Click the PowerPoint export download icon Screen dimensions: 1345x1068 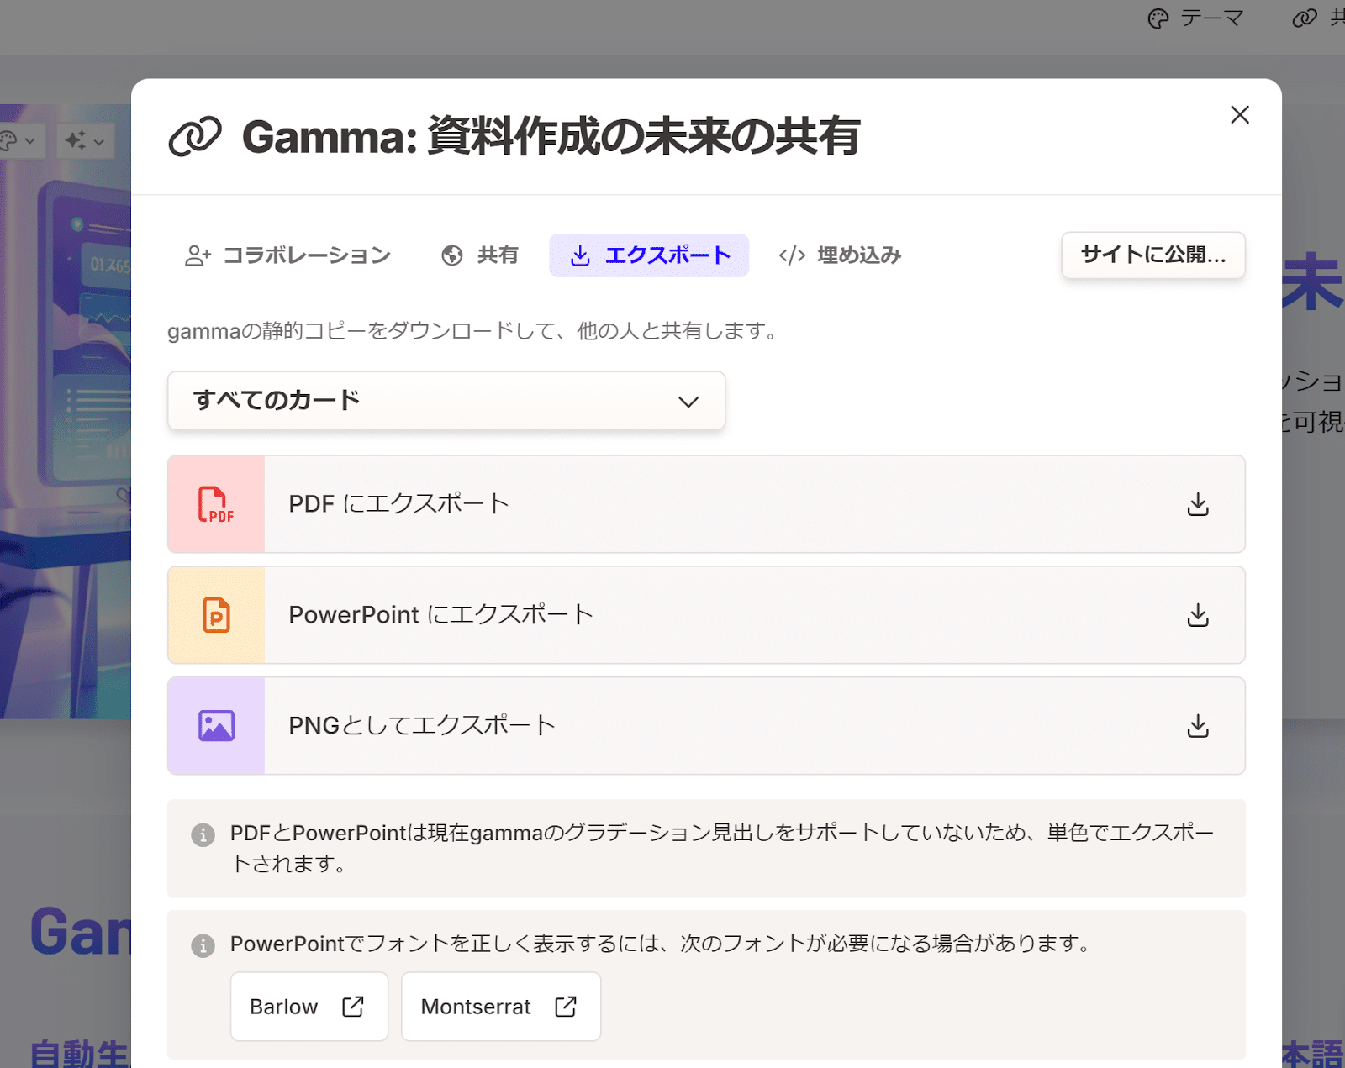coord(1197,615)
